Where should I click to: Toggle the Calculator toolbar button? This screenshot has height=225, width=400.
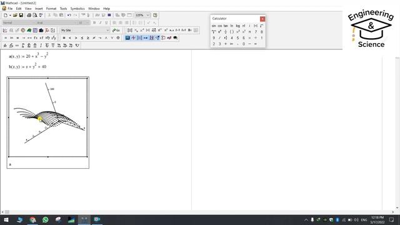click(127, 37)
